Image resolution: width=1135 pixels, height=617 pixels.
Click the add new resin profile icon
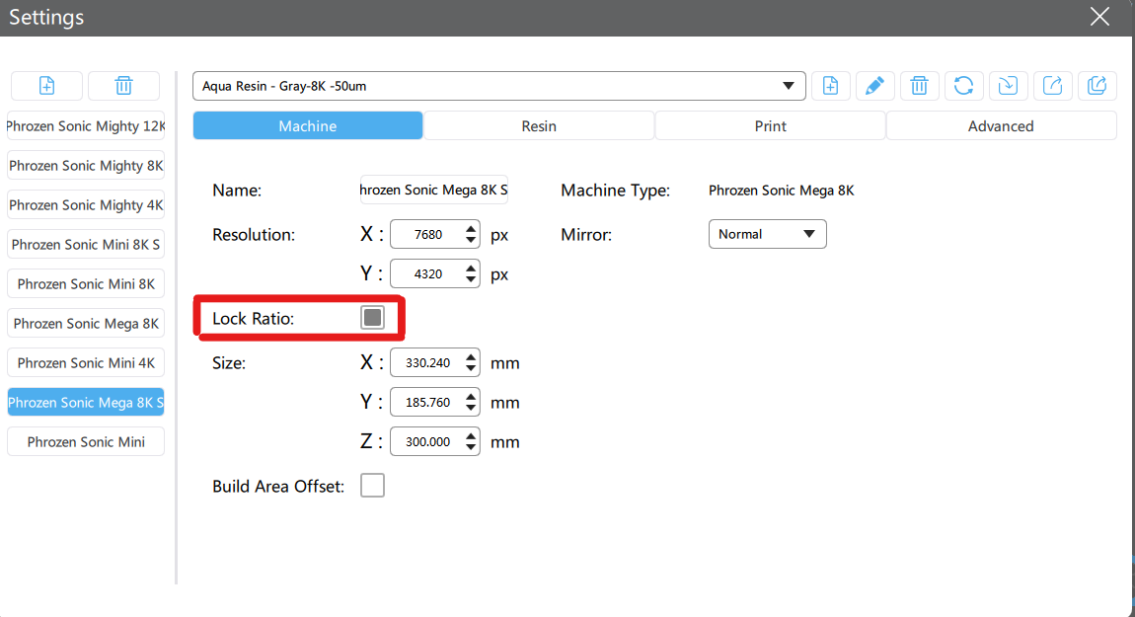(x=830, y=86)
